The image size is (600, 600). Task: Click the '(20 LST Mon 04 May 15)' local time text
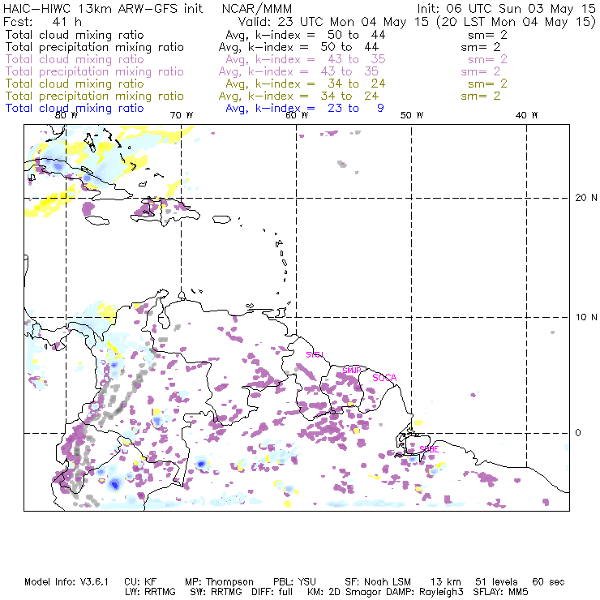point(516,22)
